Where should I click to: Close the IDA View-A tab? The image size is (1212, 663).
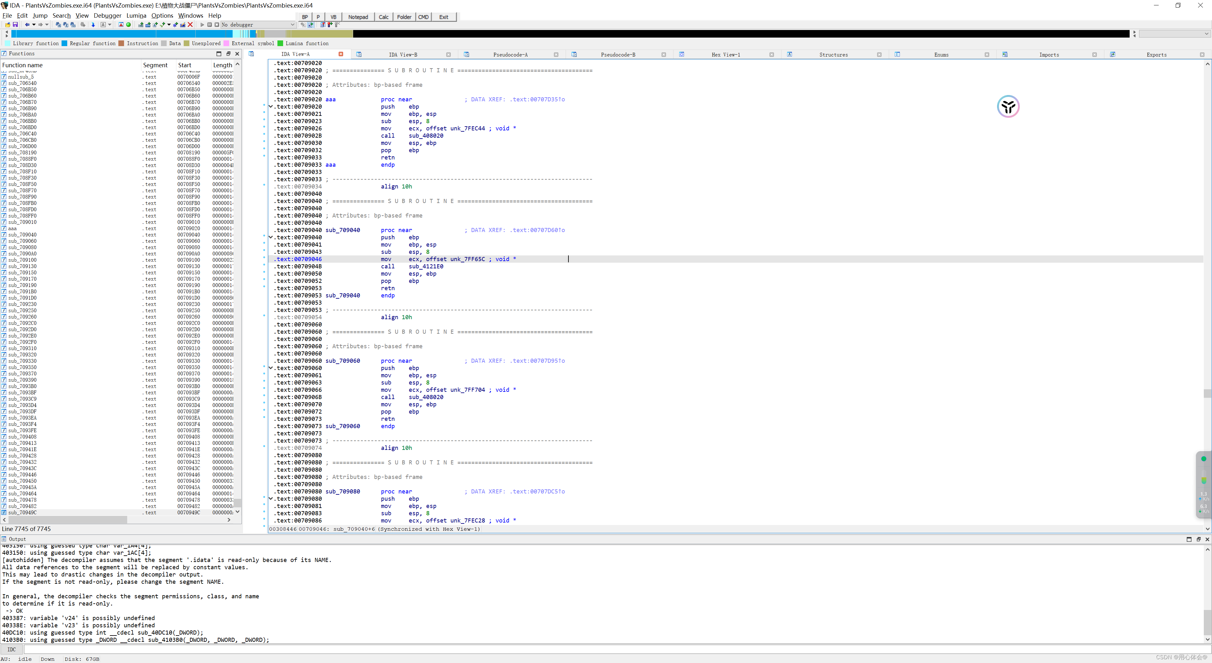coord(341,54)
